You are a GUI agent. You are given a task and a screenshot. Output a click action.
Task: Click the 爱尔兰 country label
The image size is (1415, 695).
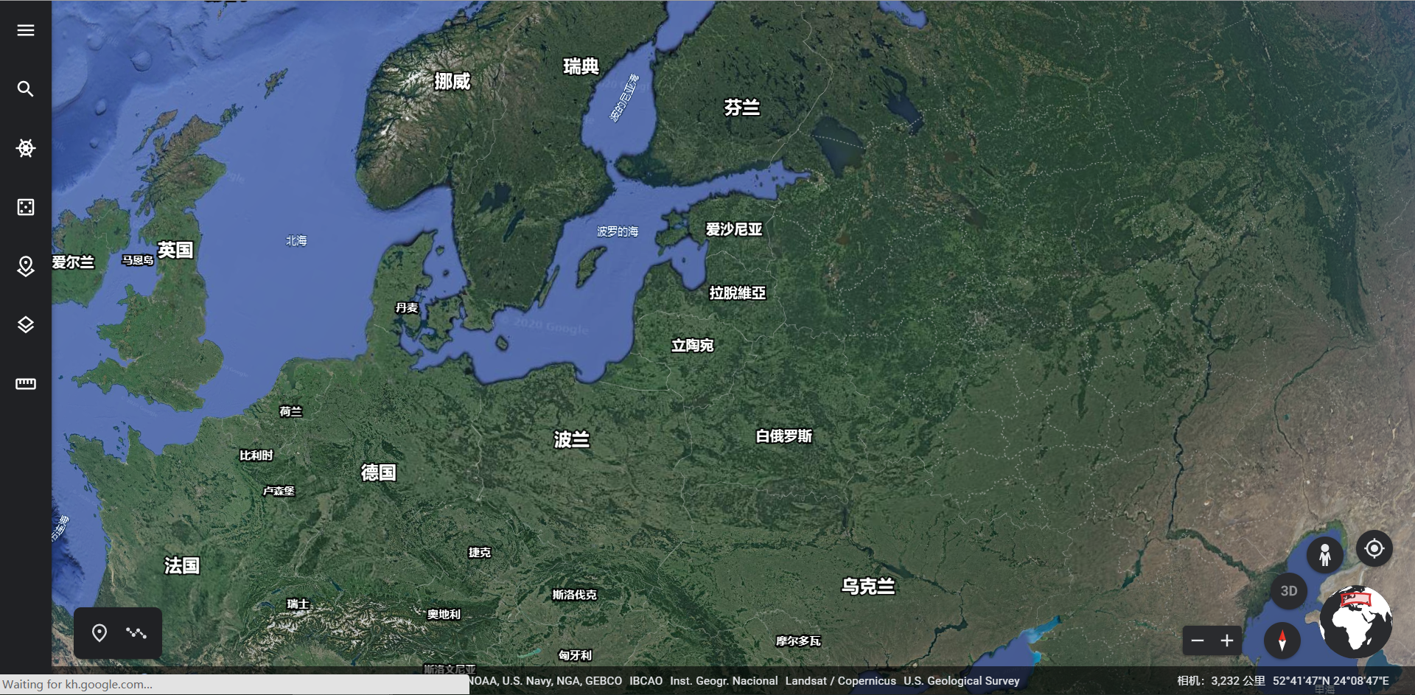coord(74,262)
